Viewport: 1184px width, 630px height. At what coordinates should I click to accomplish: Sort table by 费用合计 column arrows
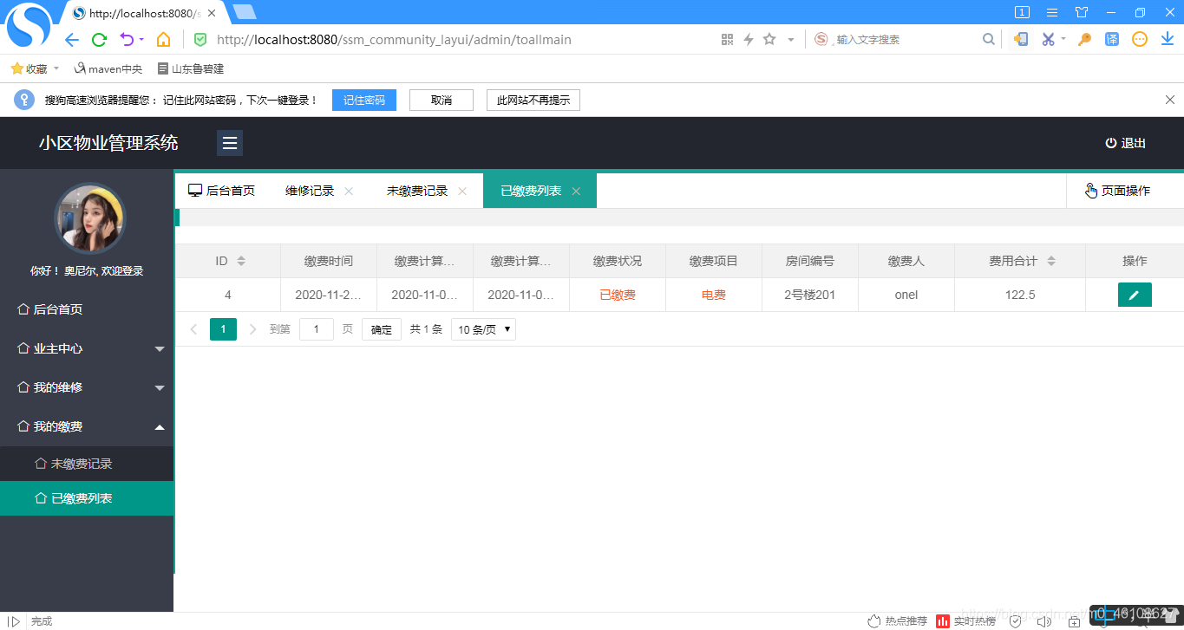tap(1051, 261)
